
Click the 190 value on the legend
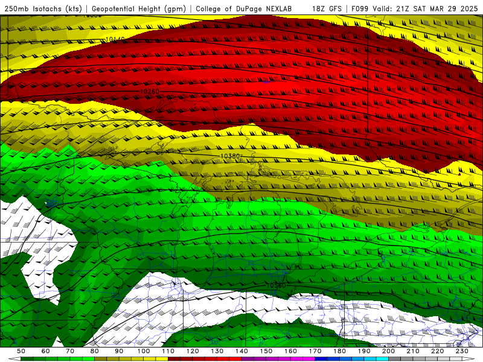(x=365, y=351)
